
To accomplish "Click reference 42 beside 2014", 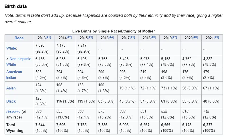I will [x=69, y=37].
